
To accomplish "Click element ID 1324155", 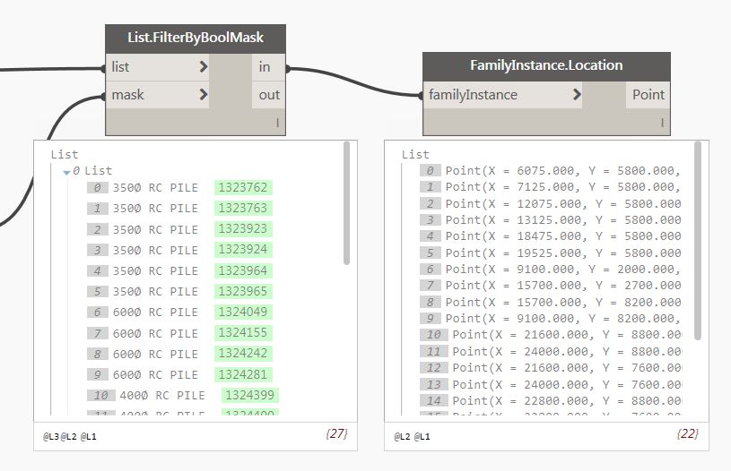I will click(243, 333).
